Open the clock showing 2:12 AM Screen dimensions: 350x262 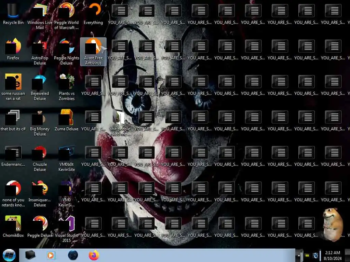point(333,256)
